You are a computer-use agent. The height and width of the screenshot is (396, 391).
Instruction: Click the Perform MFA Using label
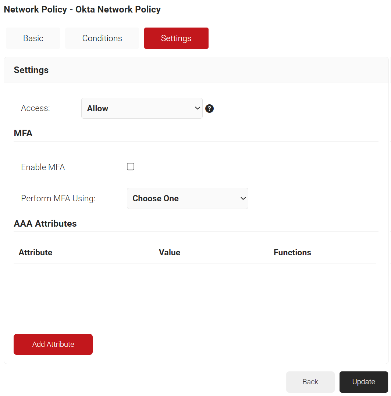tap(58, 198)
